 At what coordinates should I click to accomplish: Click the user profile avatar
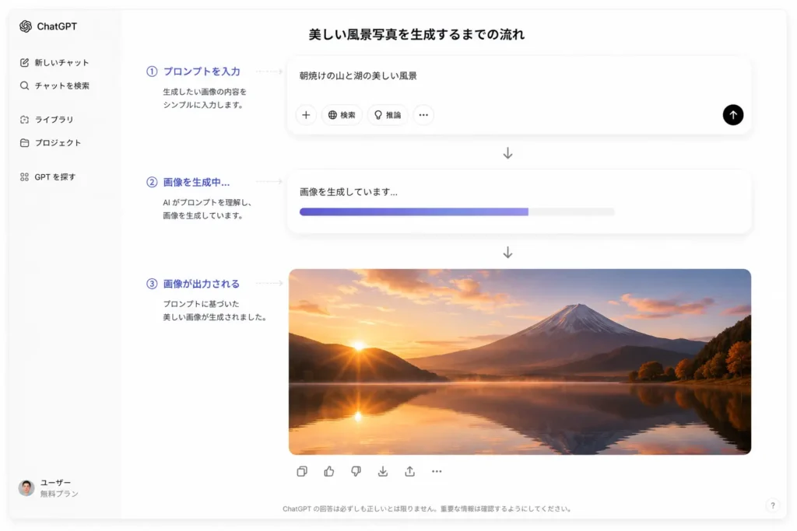[26, 487]
